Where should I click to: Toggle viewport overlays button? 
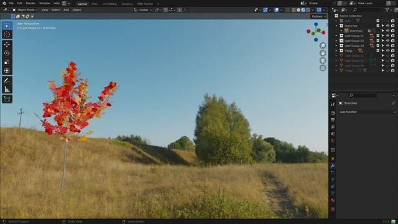[276, 10]
